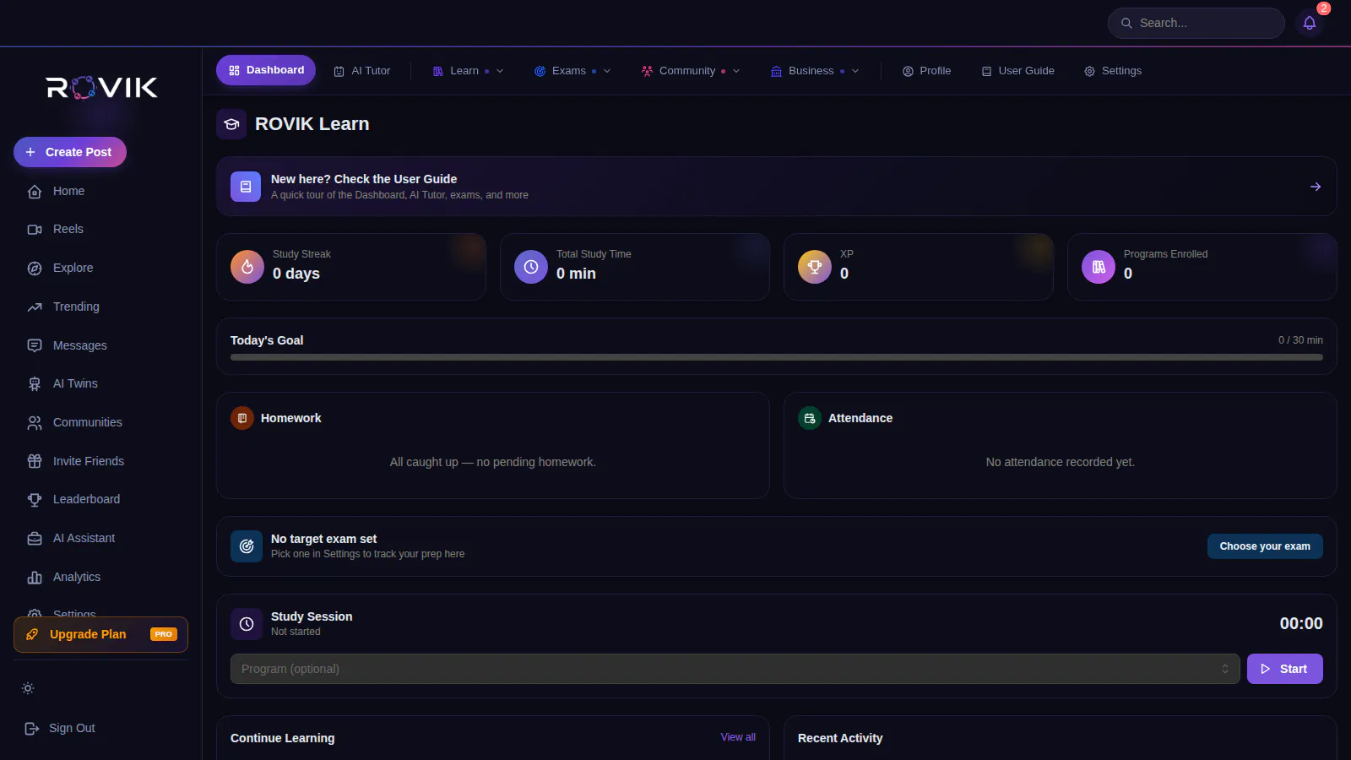This screenshot has width=1351, height=760.
Task: Click the Search input field
Action: (x=1196, y=23)
